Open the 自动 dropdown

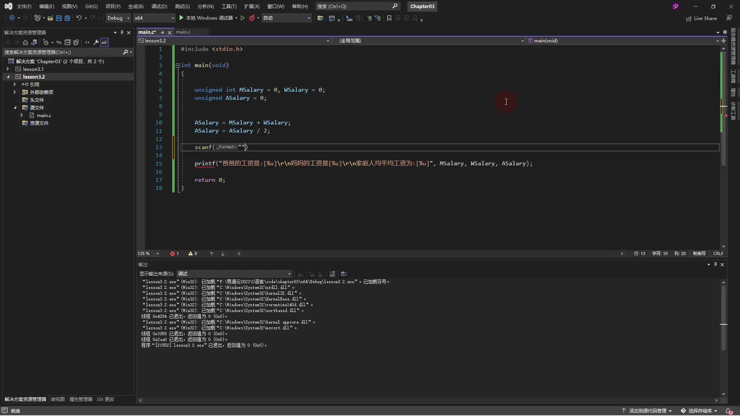286,18
